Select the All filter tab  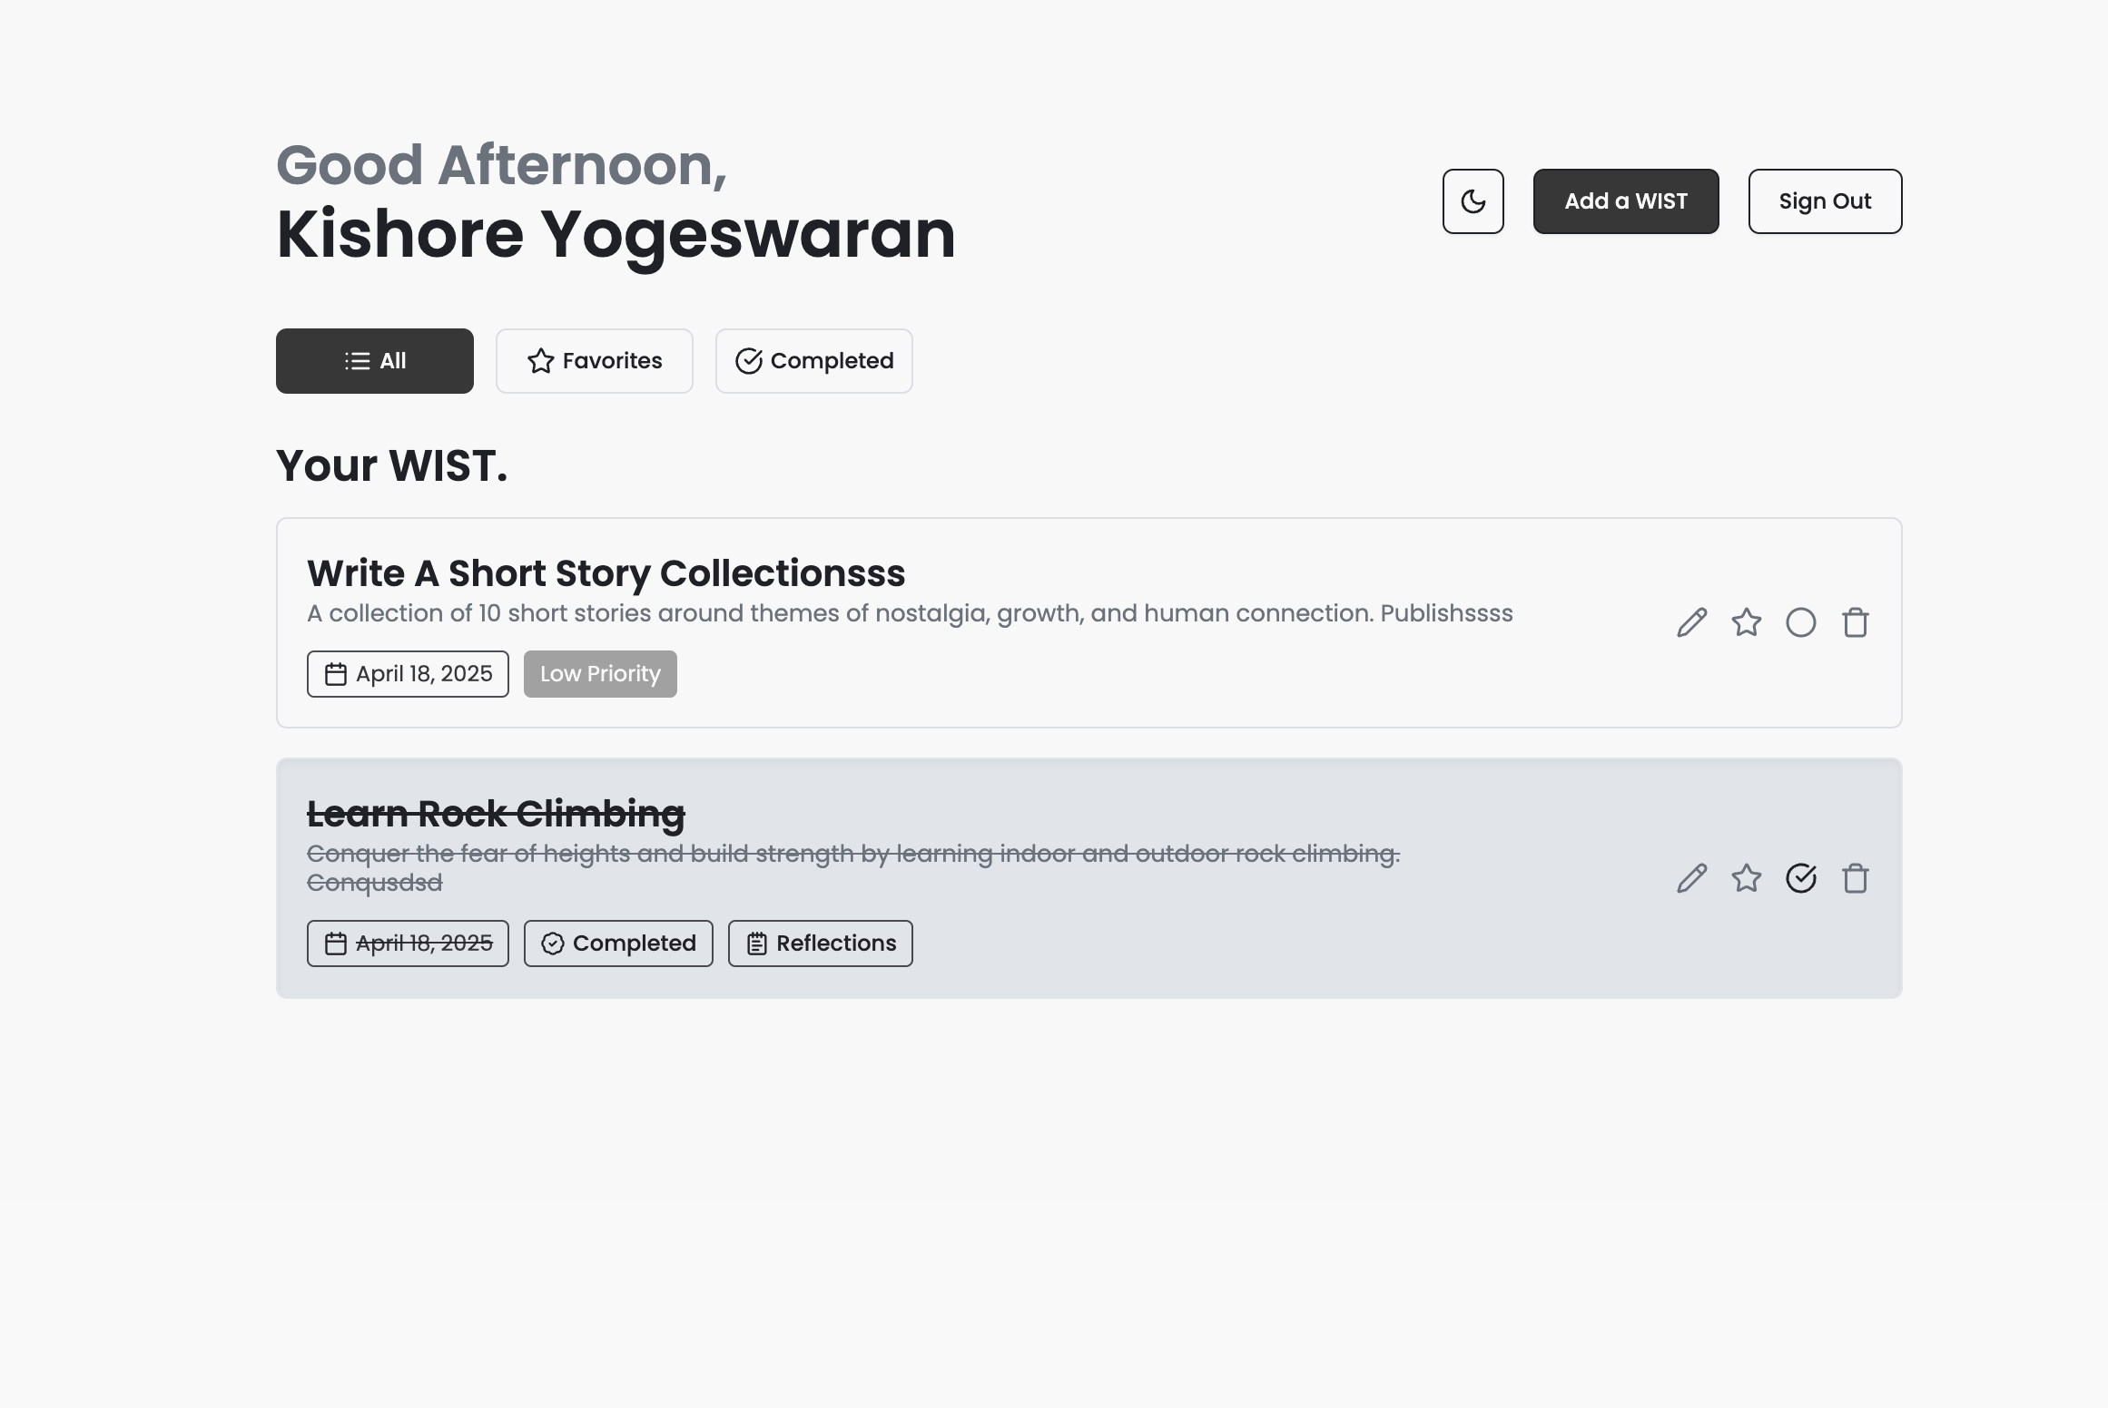(374, 361)
